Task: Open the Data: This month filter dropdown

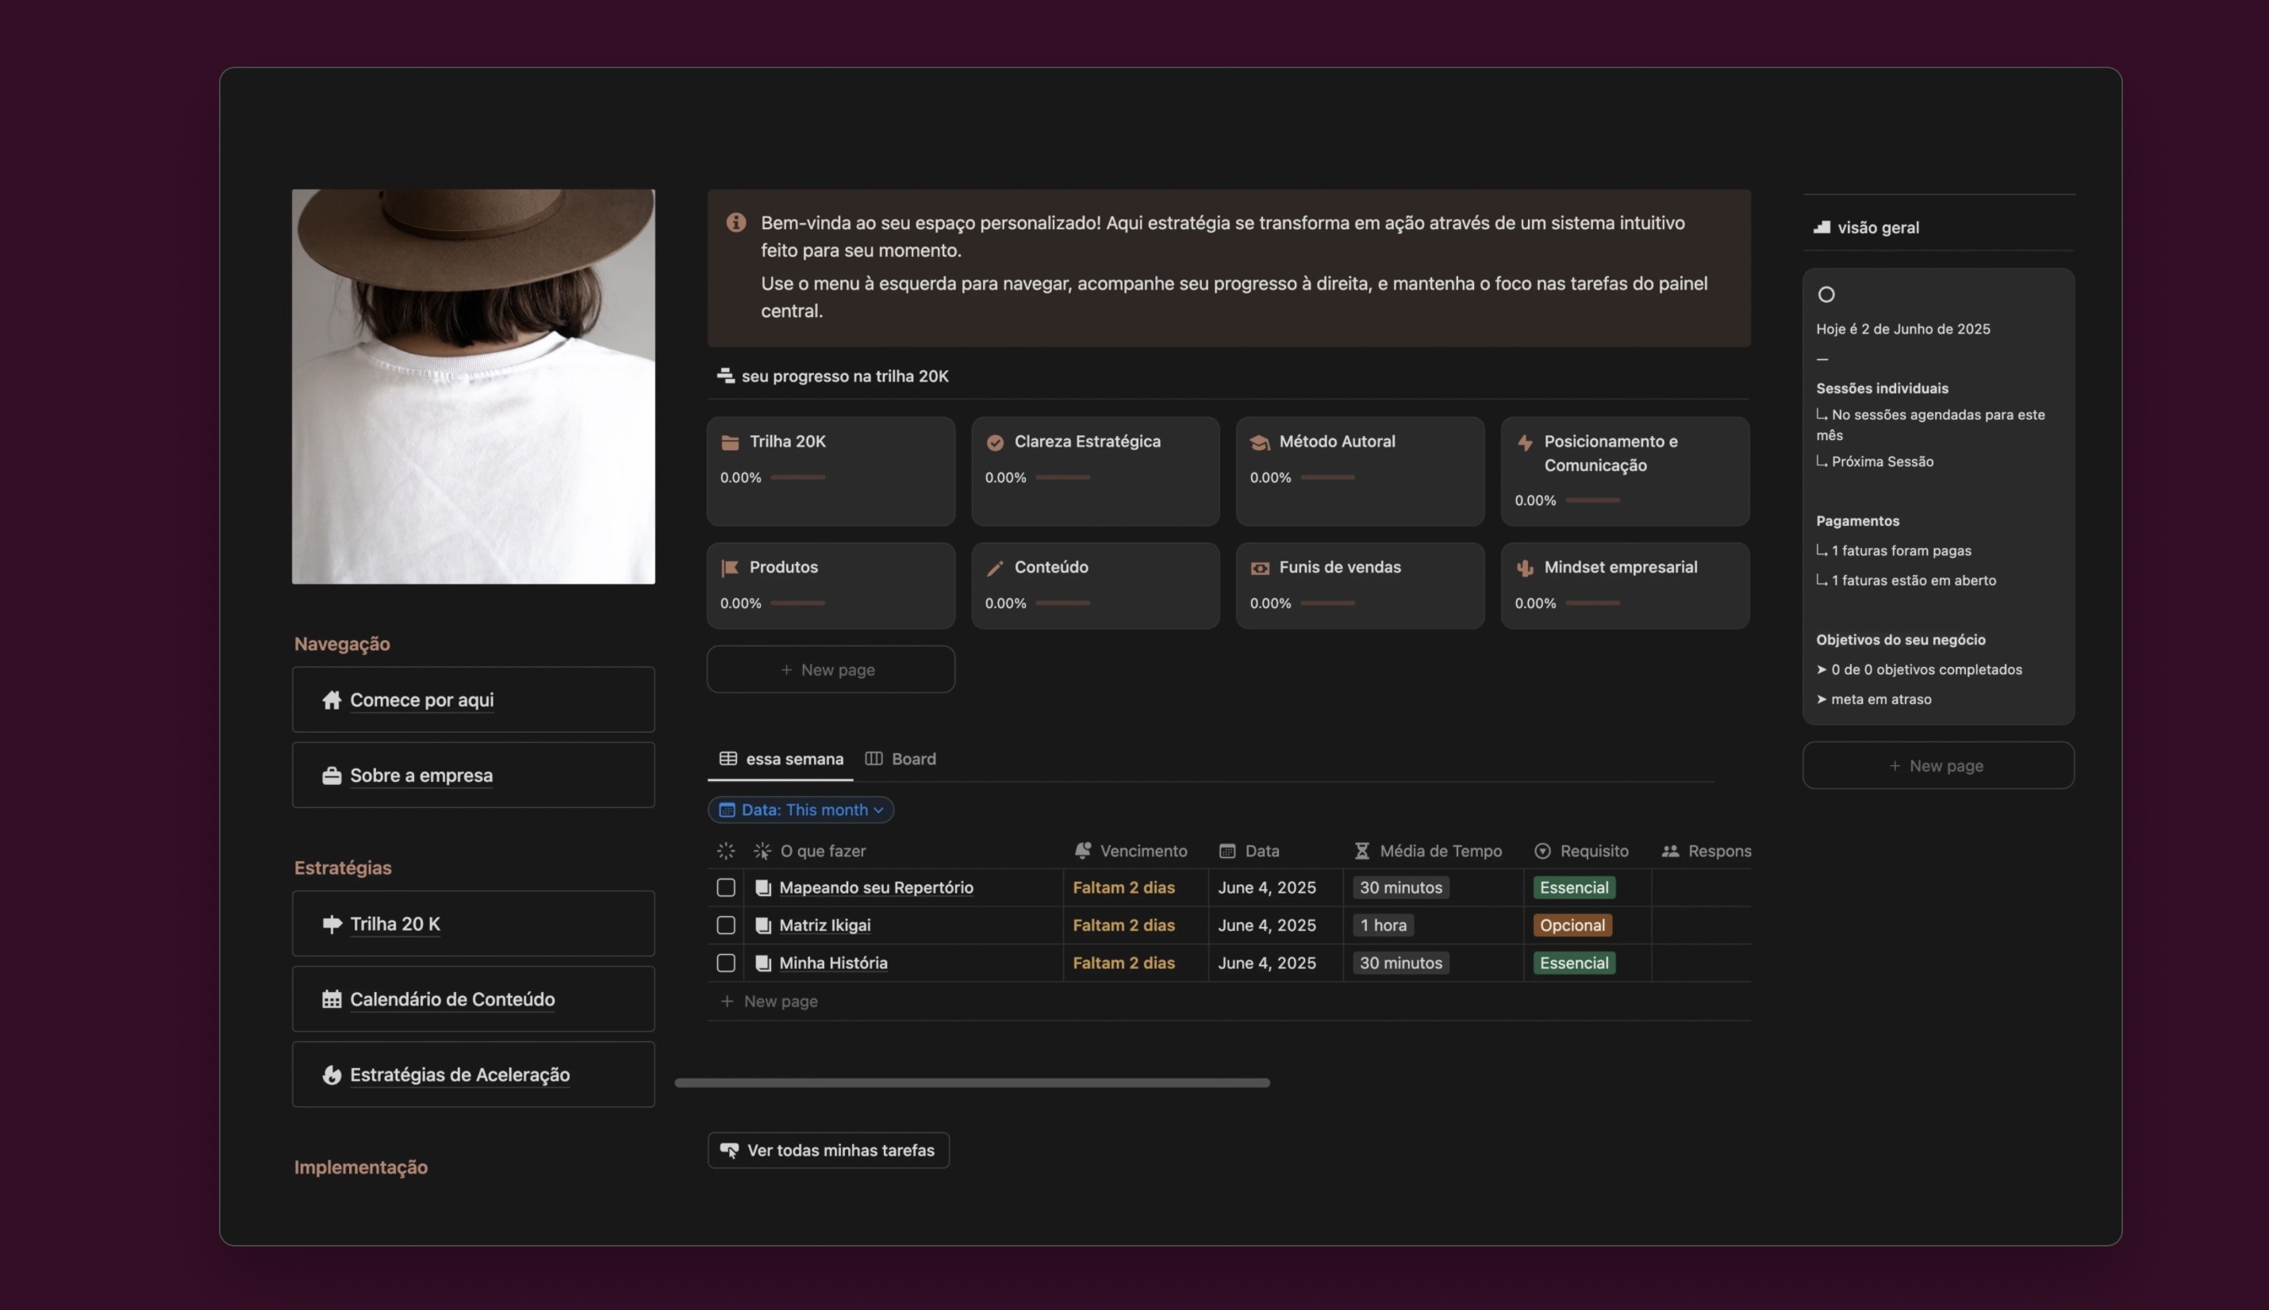Action: (x=800, y=809)
